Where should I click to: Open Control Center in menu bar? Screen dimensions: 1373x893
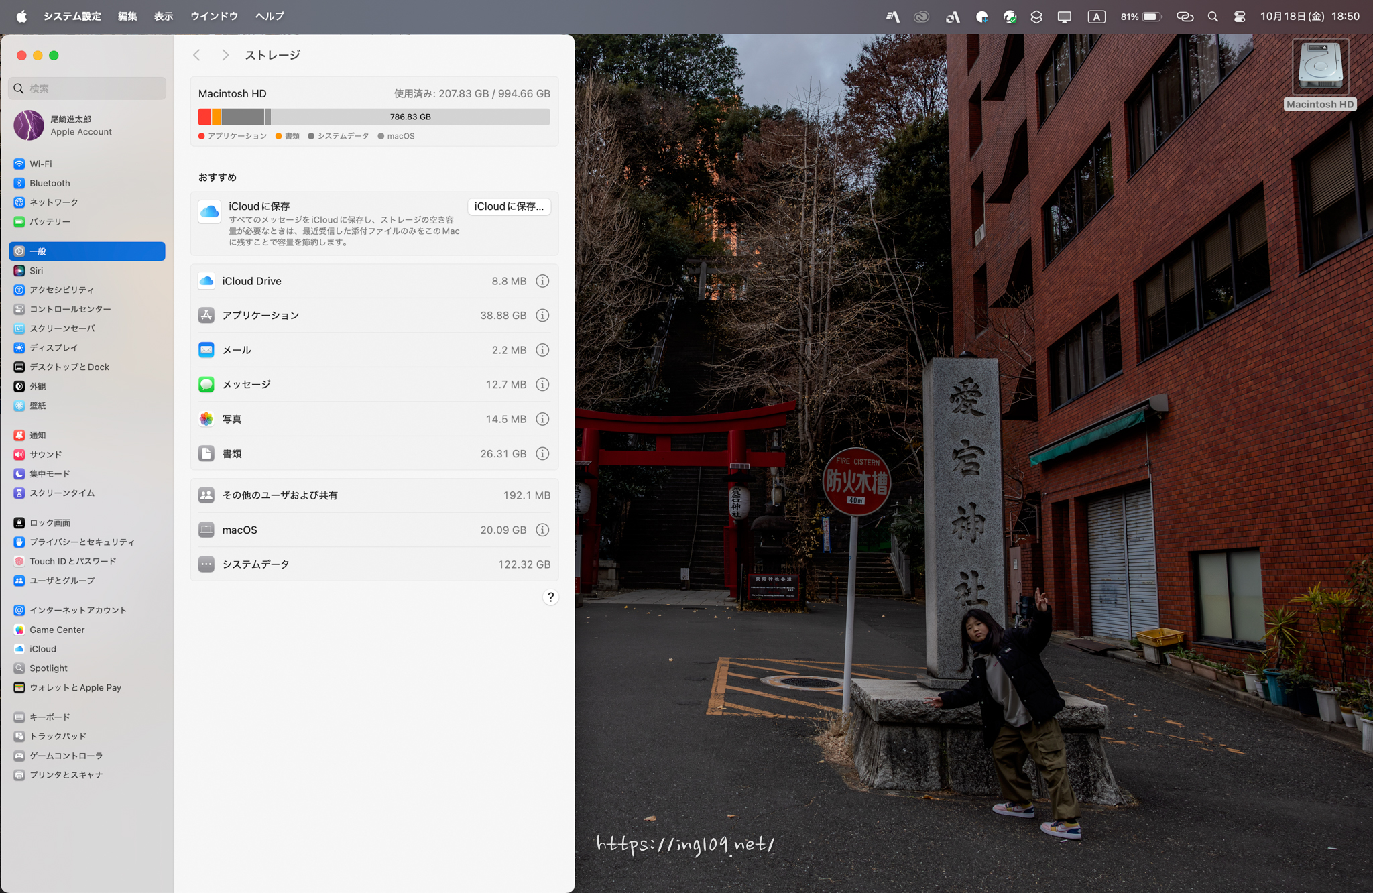(1240, 17)
